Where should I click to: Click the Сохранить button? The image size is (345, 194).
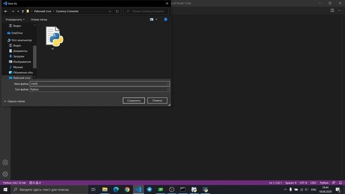click(x=134, y=101)
